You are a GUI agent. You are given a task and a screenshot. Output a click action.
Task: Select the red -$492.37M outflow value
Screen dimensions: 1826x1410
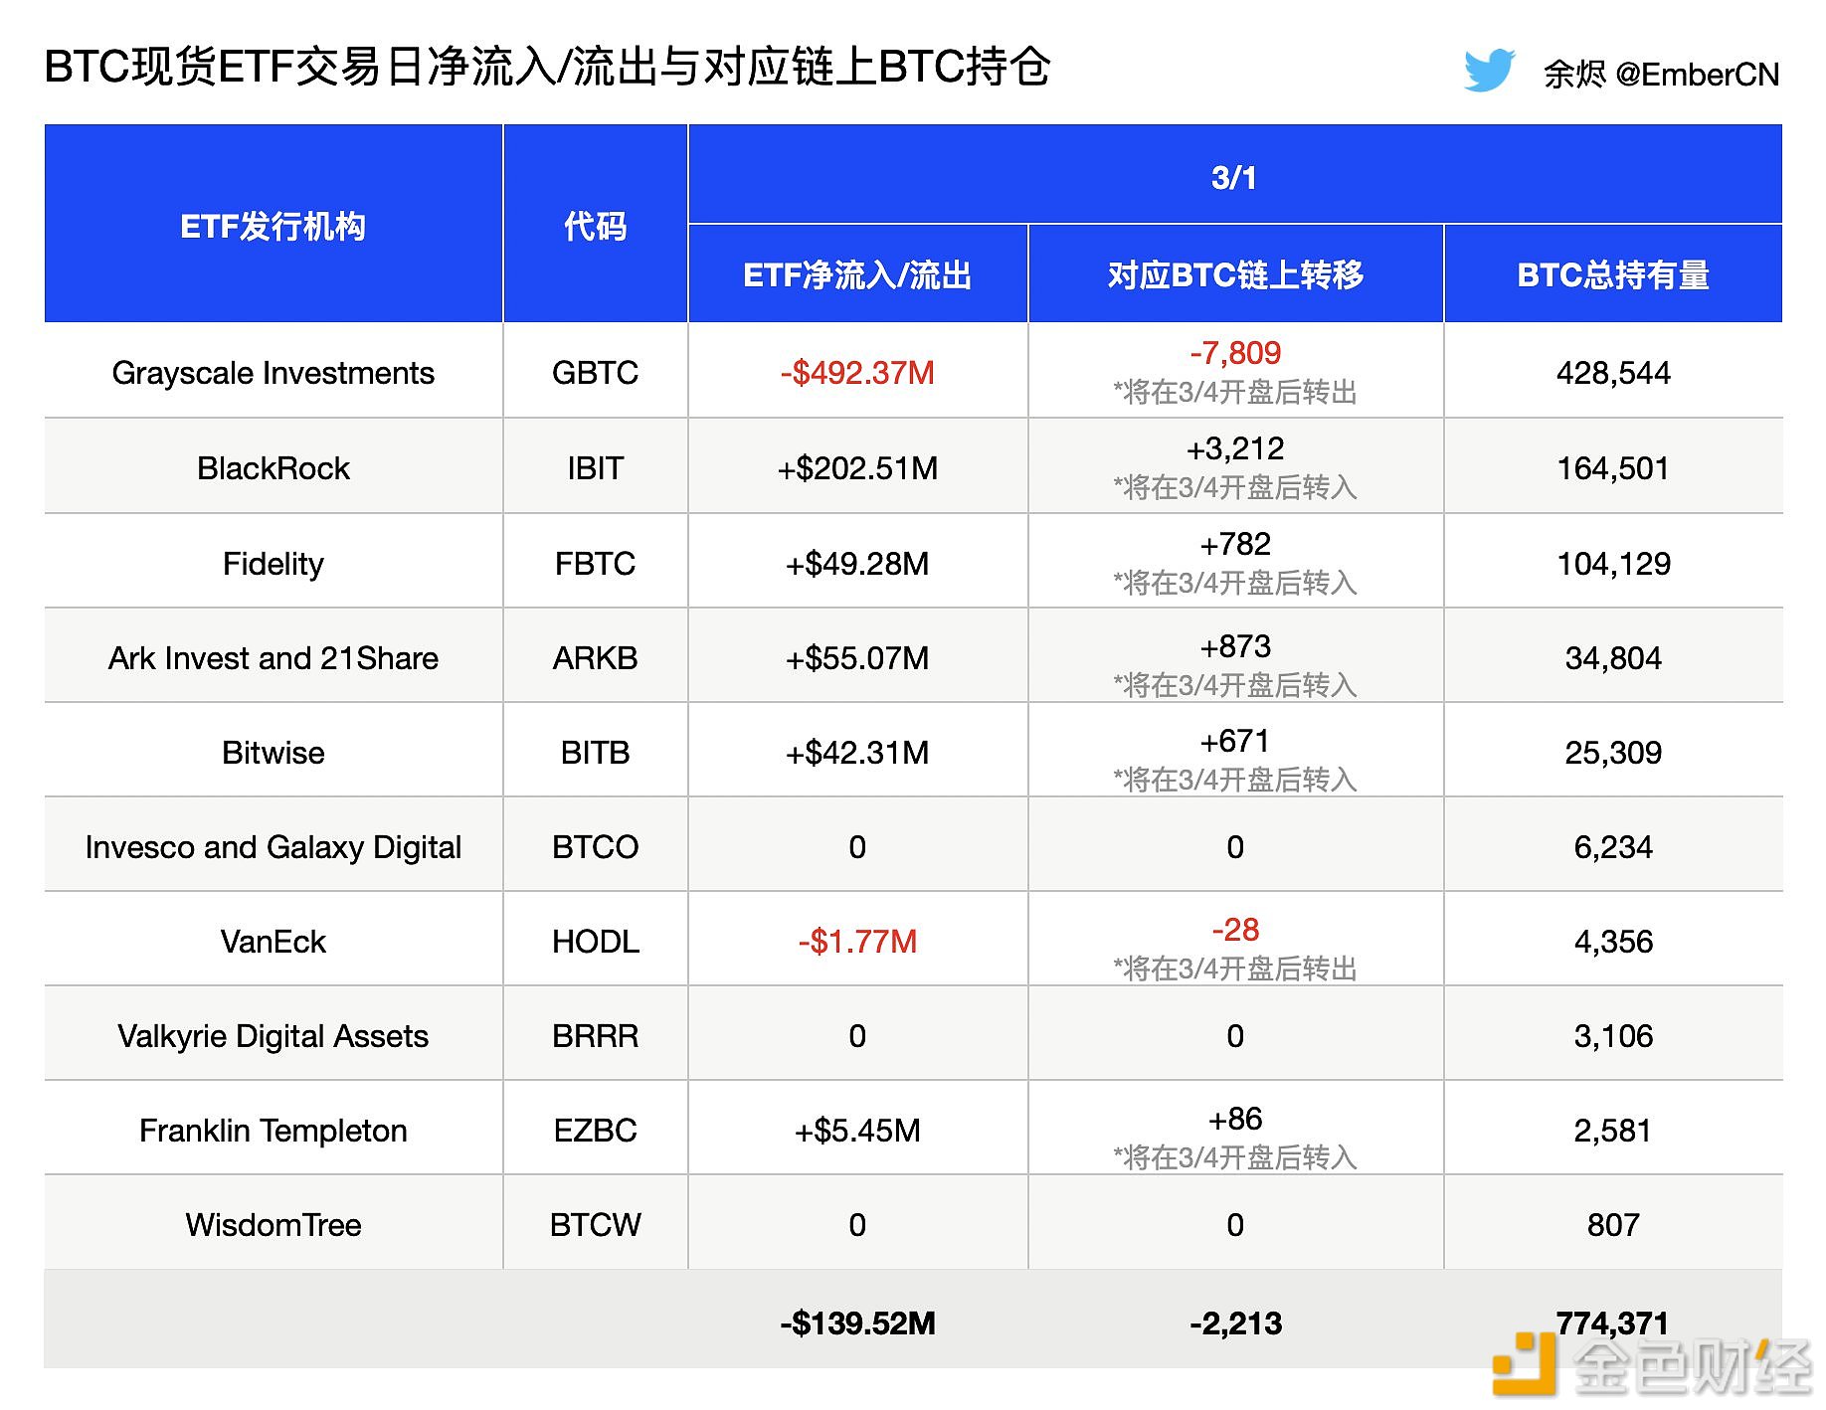tap(856, 373)
